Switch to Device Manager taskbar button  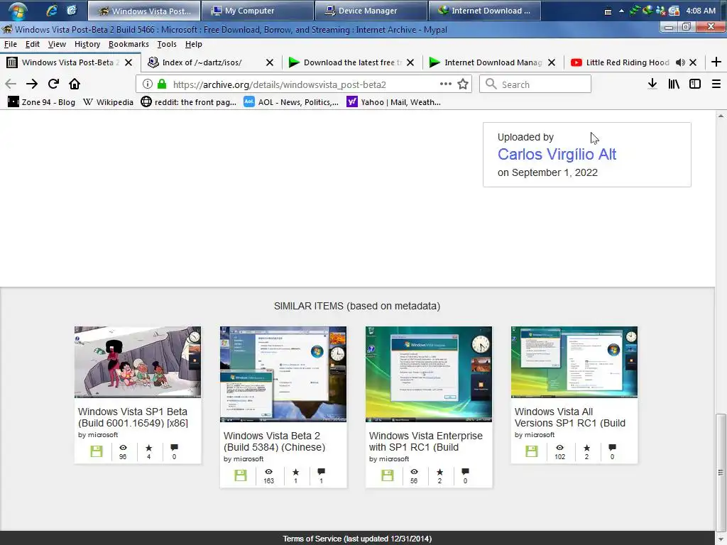point(371,11)
